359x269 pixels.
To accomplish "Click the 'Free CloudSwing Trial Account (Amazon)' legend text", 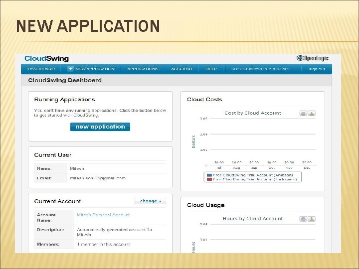I will pos(253,175).
